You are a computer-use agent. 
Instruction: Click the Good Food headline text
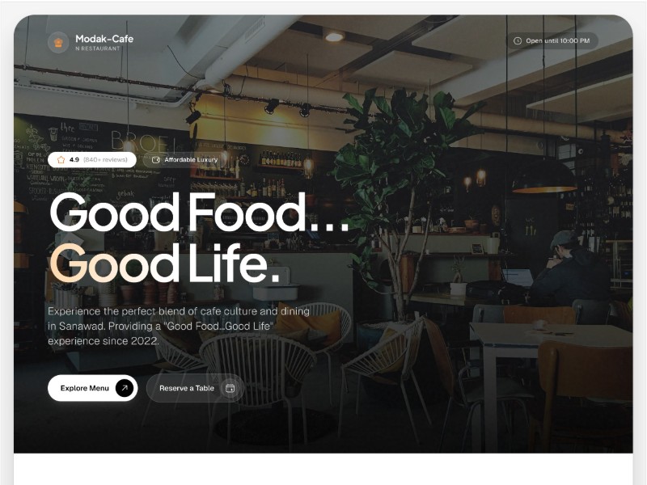(x=199, y=213)
